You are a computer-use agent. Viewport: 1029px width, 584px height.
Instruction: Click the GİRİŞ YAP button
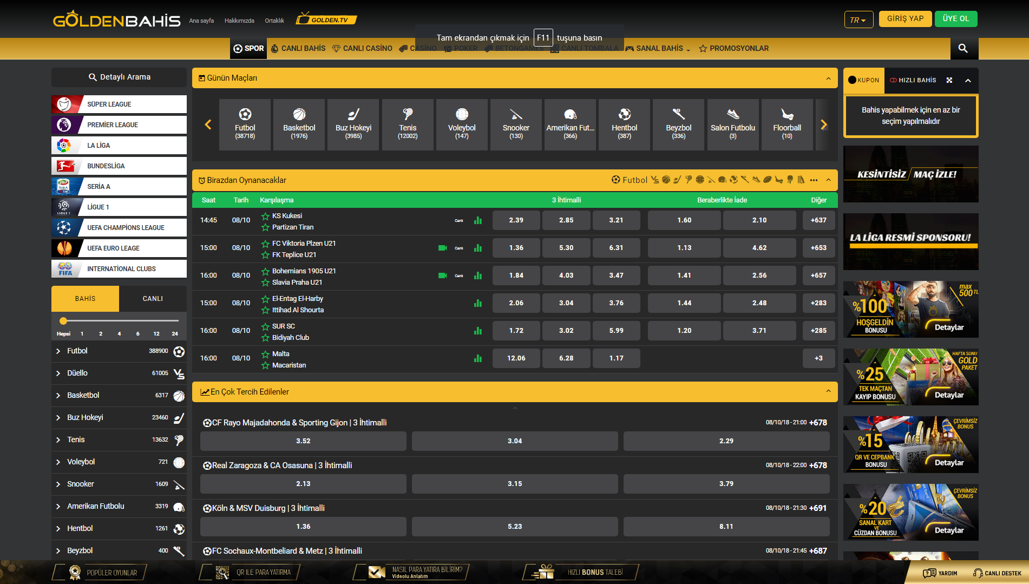[905, 19]
